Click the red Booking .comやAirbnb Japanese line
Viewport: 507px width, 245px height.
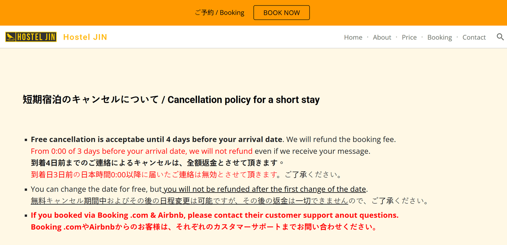click(204, 227)
